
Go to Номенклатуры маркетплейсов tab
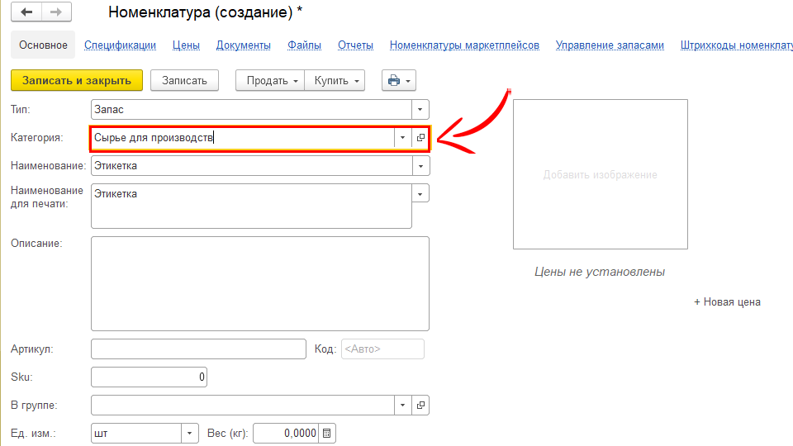point(464,45)
